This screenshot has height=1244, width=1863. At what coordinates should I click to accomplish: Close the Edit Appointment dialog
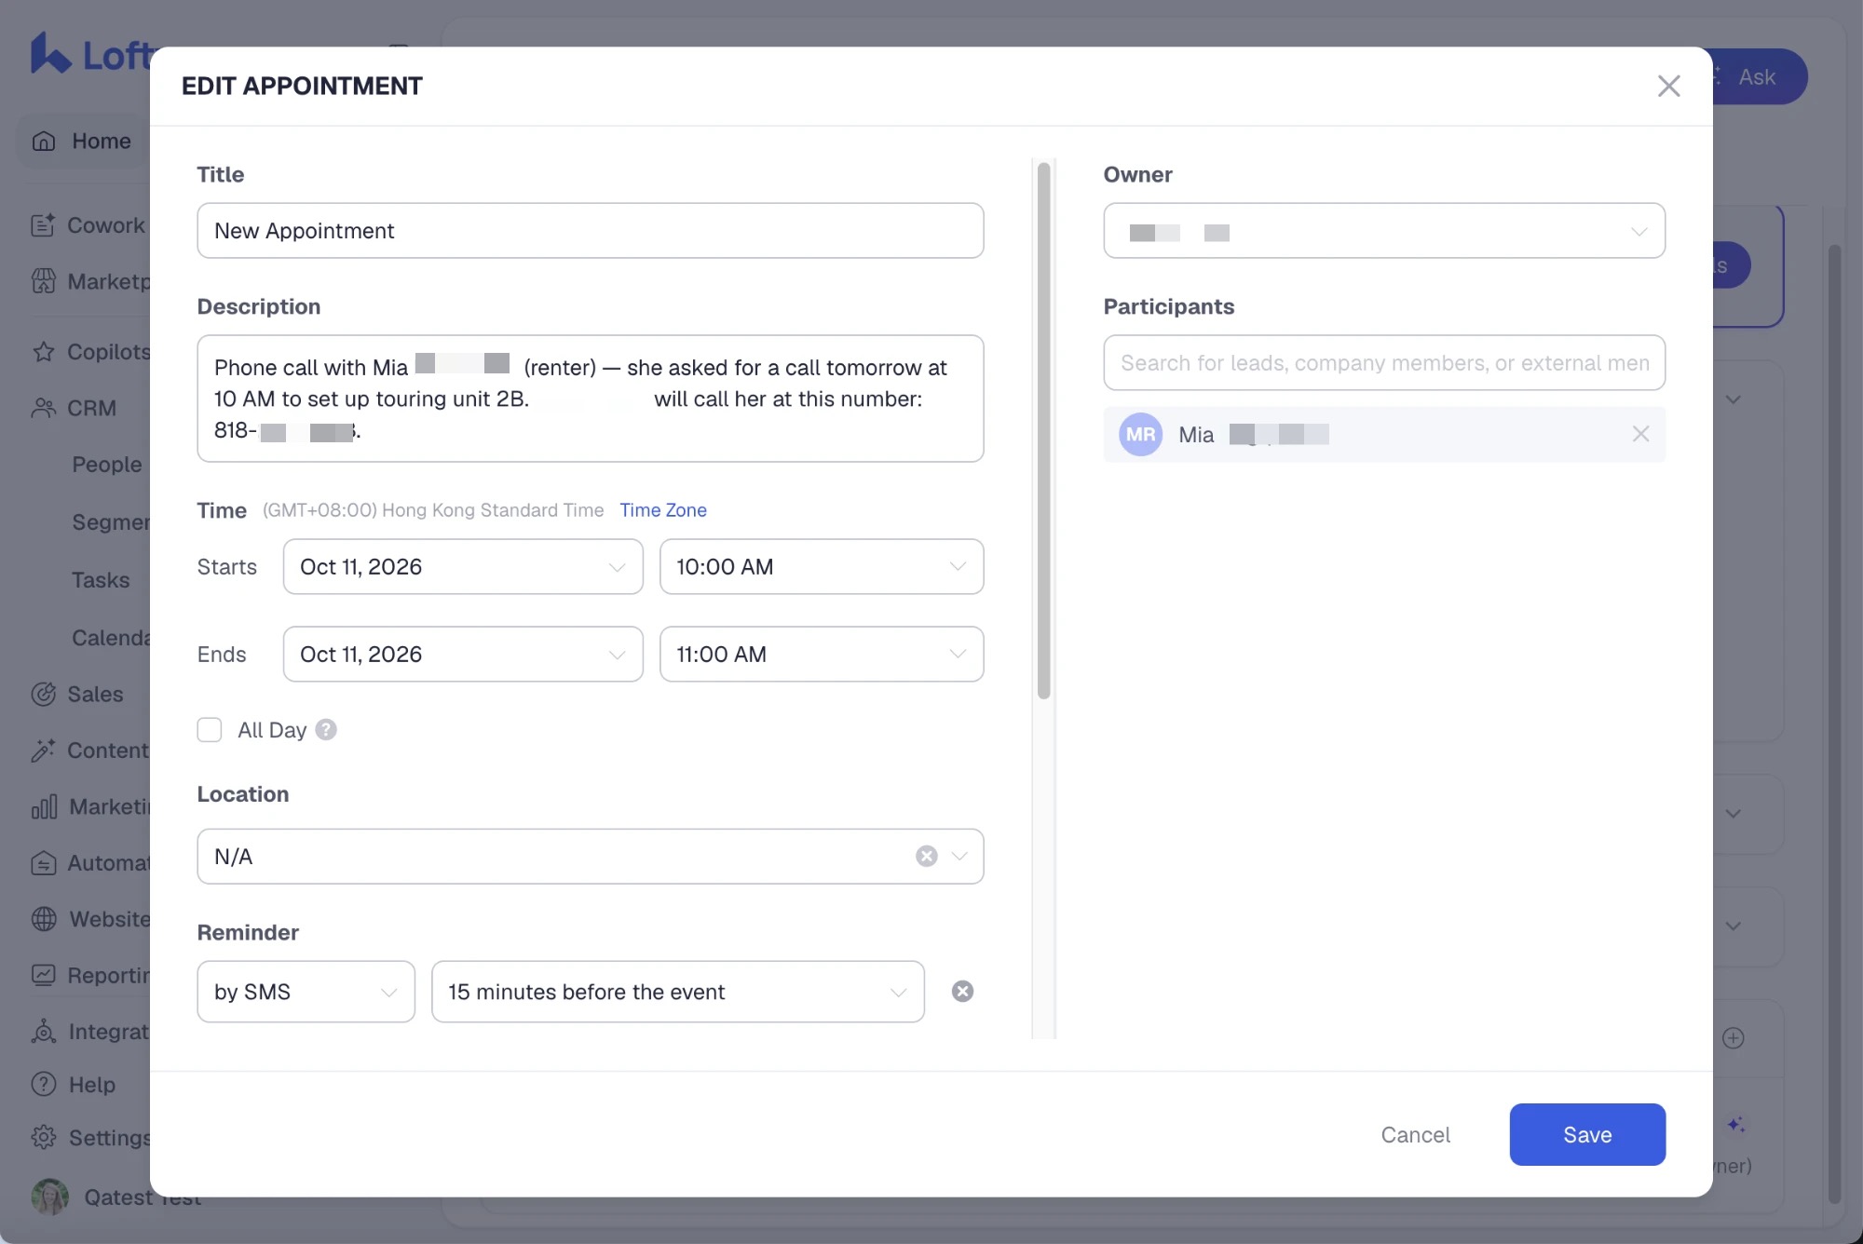pos(1668,86)
